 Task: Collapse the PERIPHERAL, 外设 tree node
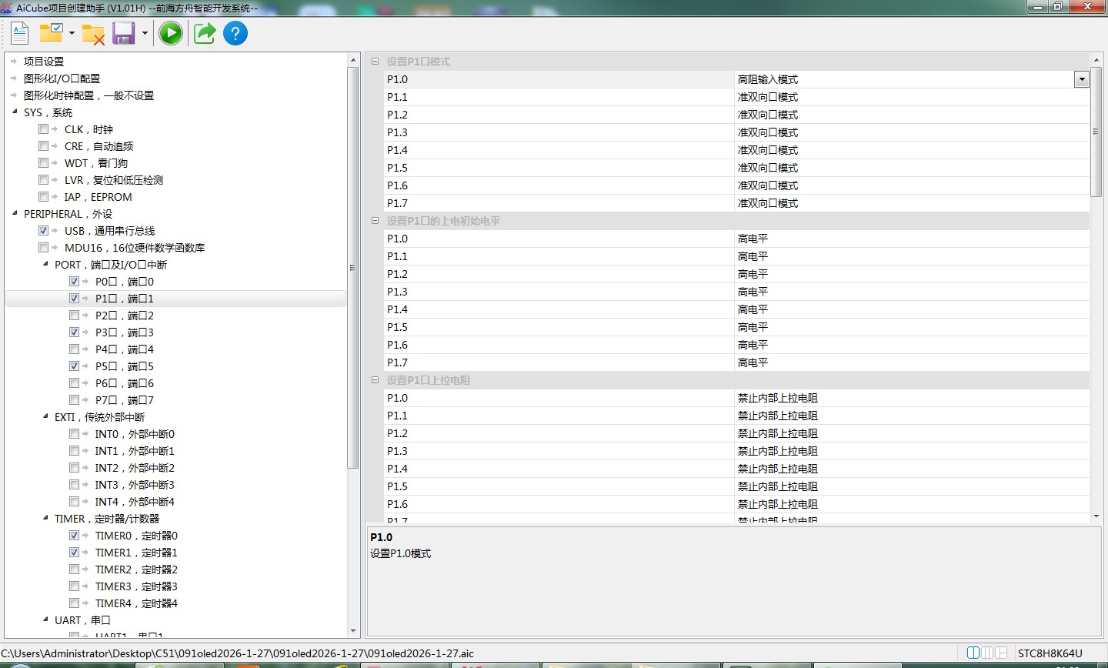point(15,214)
